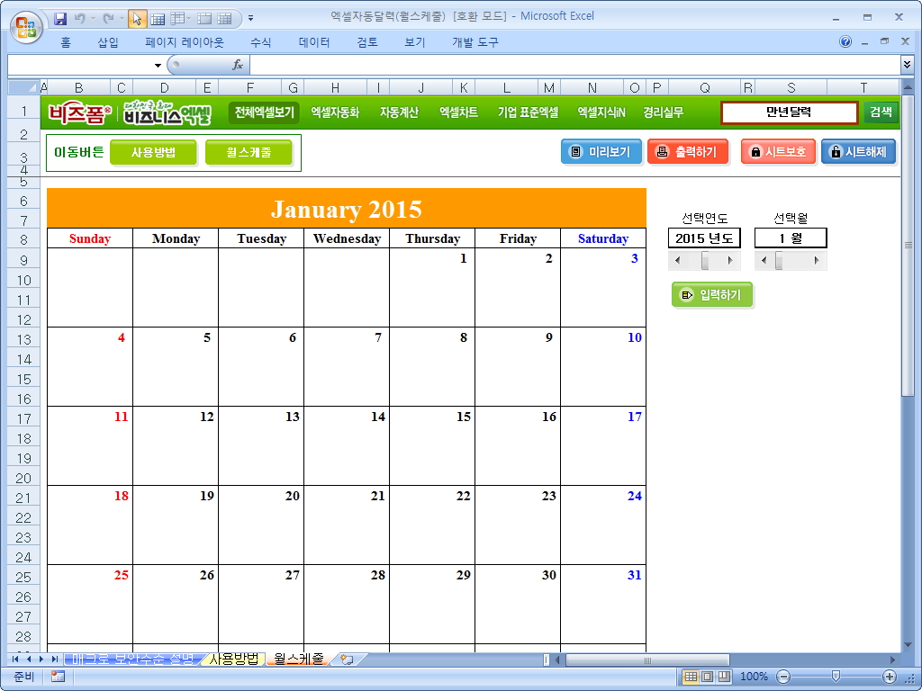Click the zoom out minus icon

point(783,677)
